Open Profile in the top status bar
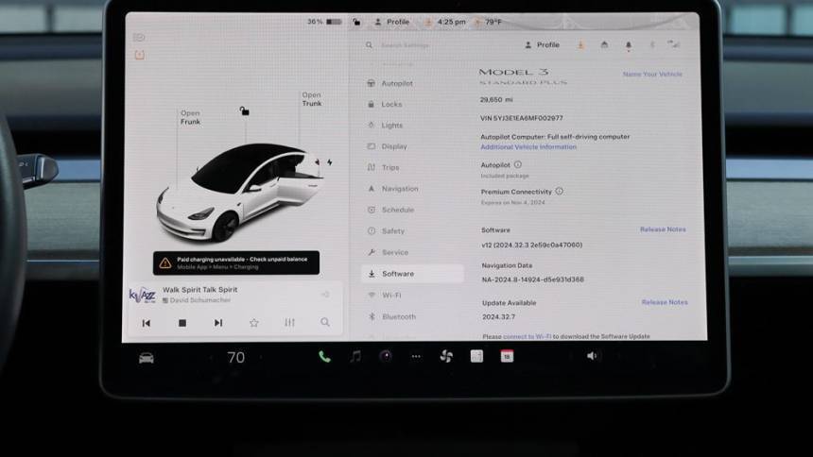This screenshot has height=457, width=813. [x=392, y=22]
